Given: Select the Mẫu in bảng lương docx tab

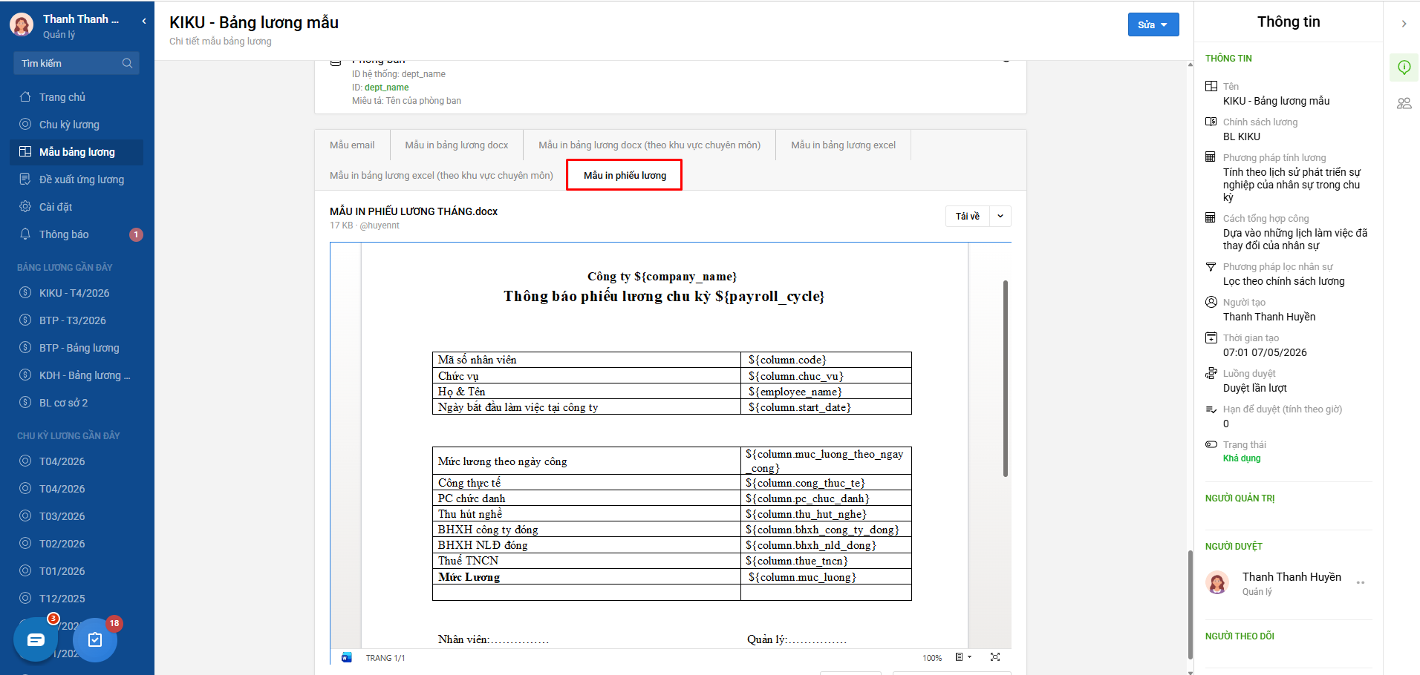Looking at the screenshot, I should coord(457,145).
